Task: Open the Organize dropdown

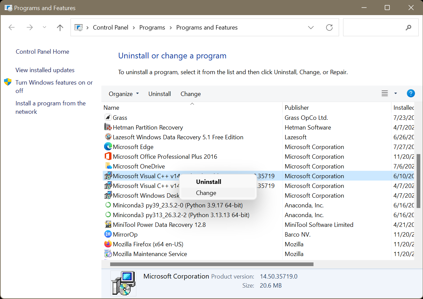Action: (x=124, y=94)
